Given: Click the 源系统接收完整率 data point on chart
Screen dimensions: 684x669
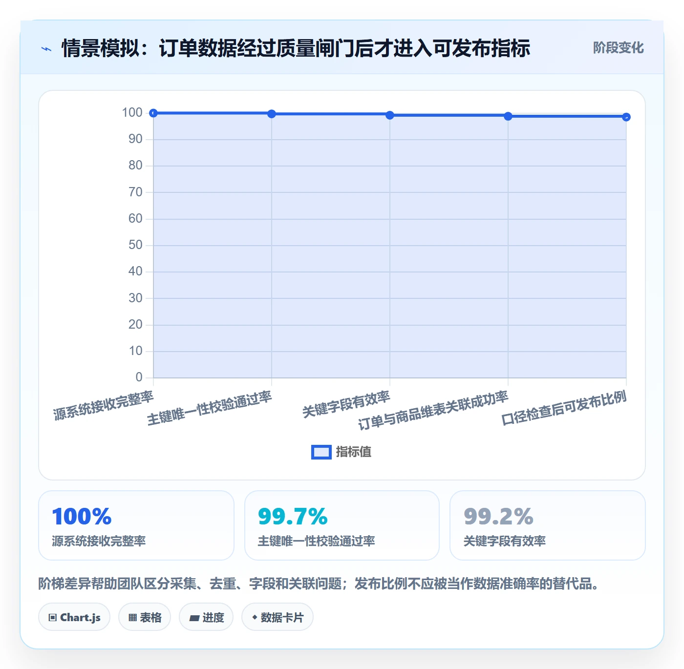Looking at the screenshot, I should (153, 113).
